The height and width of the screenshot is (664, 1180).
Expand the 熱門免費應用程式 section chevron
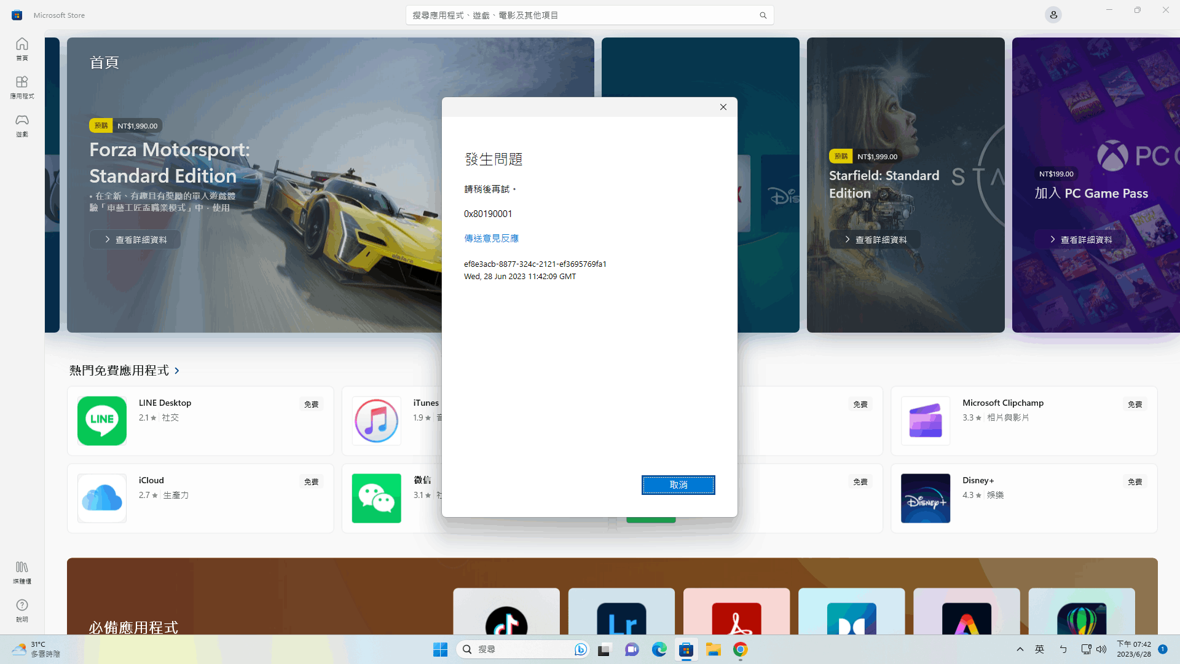tap(177, 371)
